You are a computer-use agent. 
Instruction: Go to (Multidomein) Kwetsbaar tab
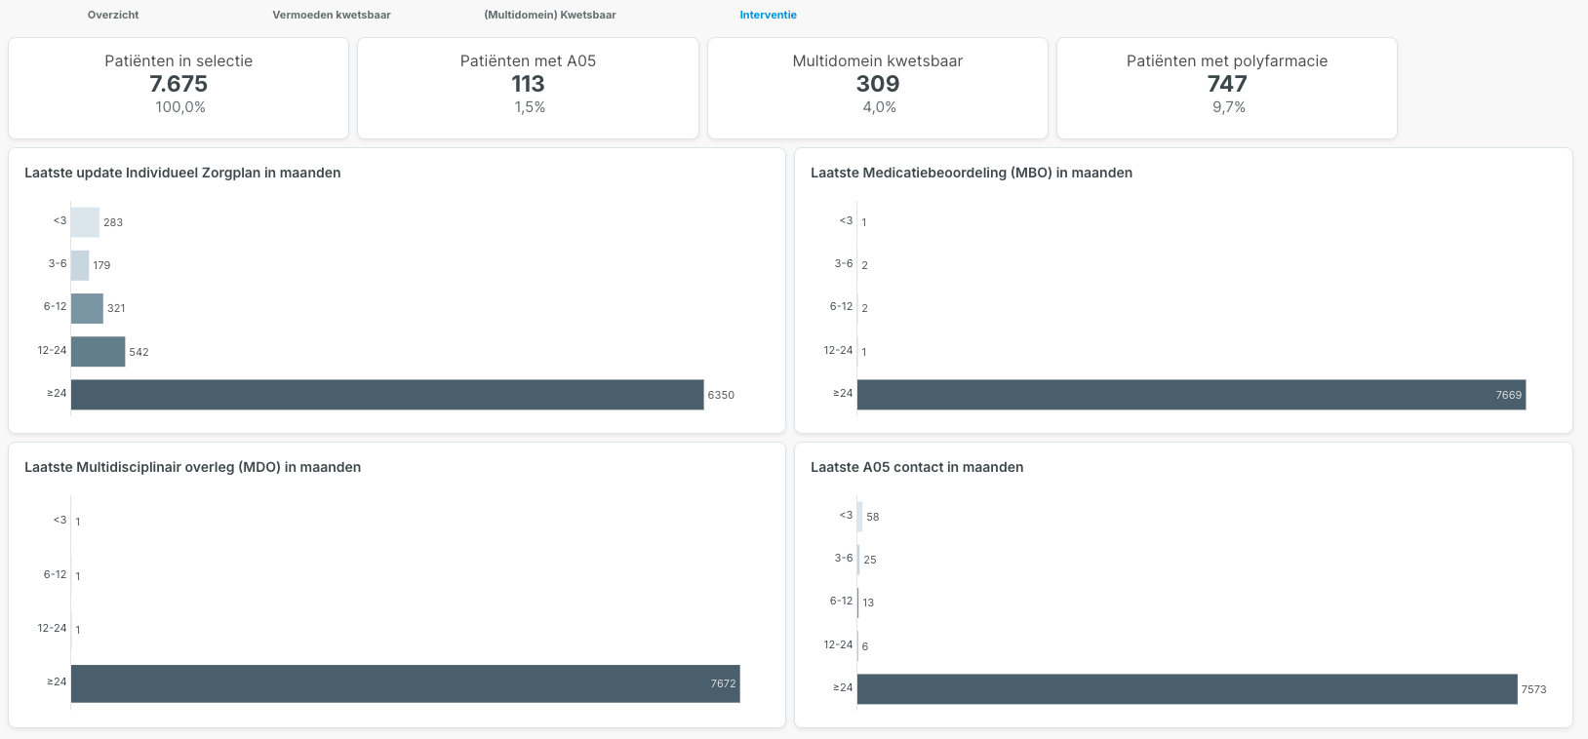pyautogui.click(x=550, y=15)
